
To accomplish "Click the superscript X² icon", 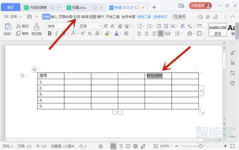I will [x=83, y=33].
